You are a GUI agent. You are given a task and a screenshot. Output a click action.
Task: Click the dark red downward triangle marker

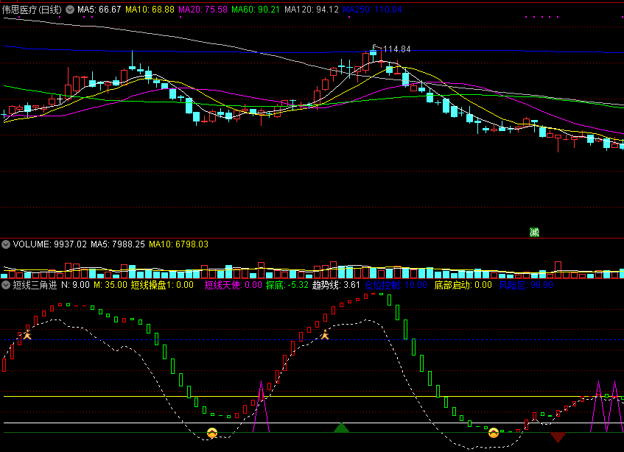pyautogui.click(x=558, y=438)
